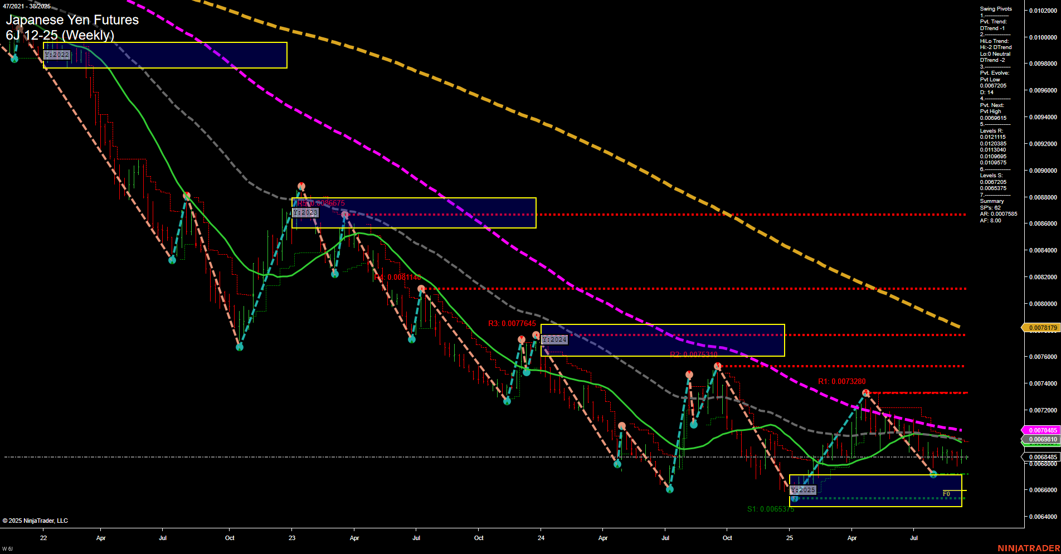Toggle the R3: 0.0077645 resistance label
This screenshot has width=1061, height=554.
tap(512, 323)
